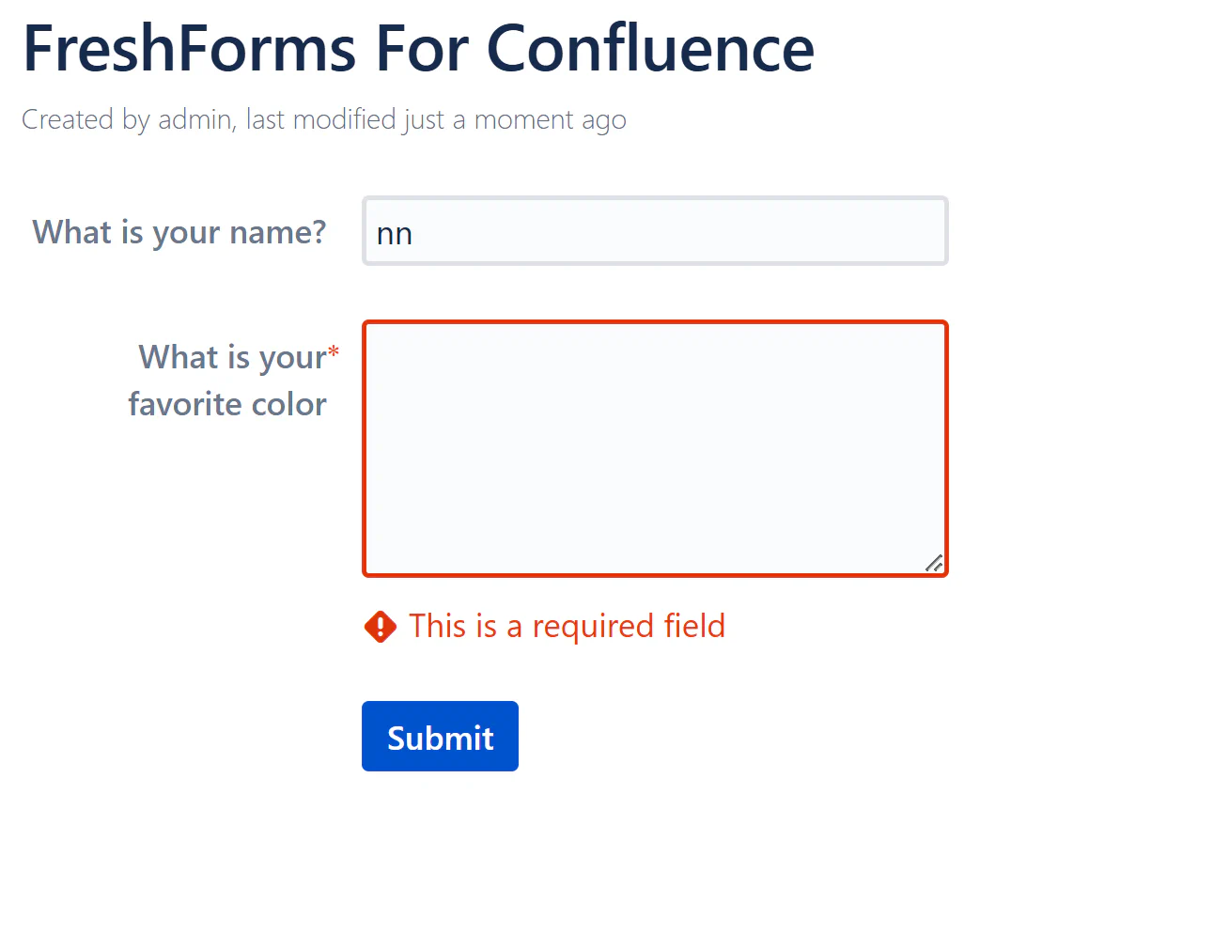This screenshot has height=934, width=1213.
Task: Click the 'What is your' label line
Action: [x=232, y=357]
